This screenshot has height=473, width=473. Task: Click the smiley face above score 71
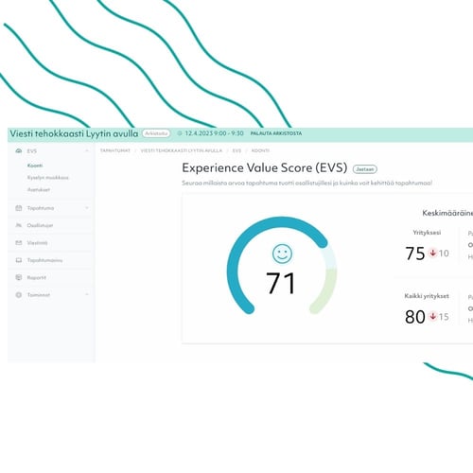(x=282, y=254)
